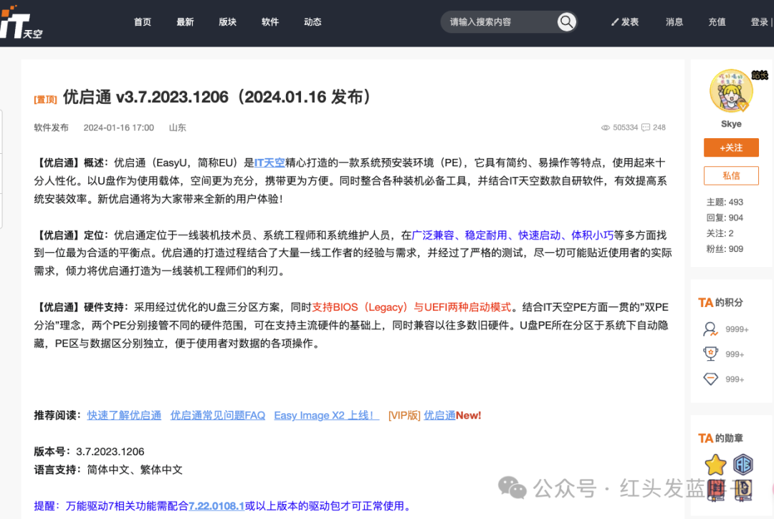The width and height of the screenshot is (774, 519).
Task: Click the search magnifier icon
Action: (566, 21)
